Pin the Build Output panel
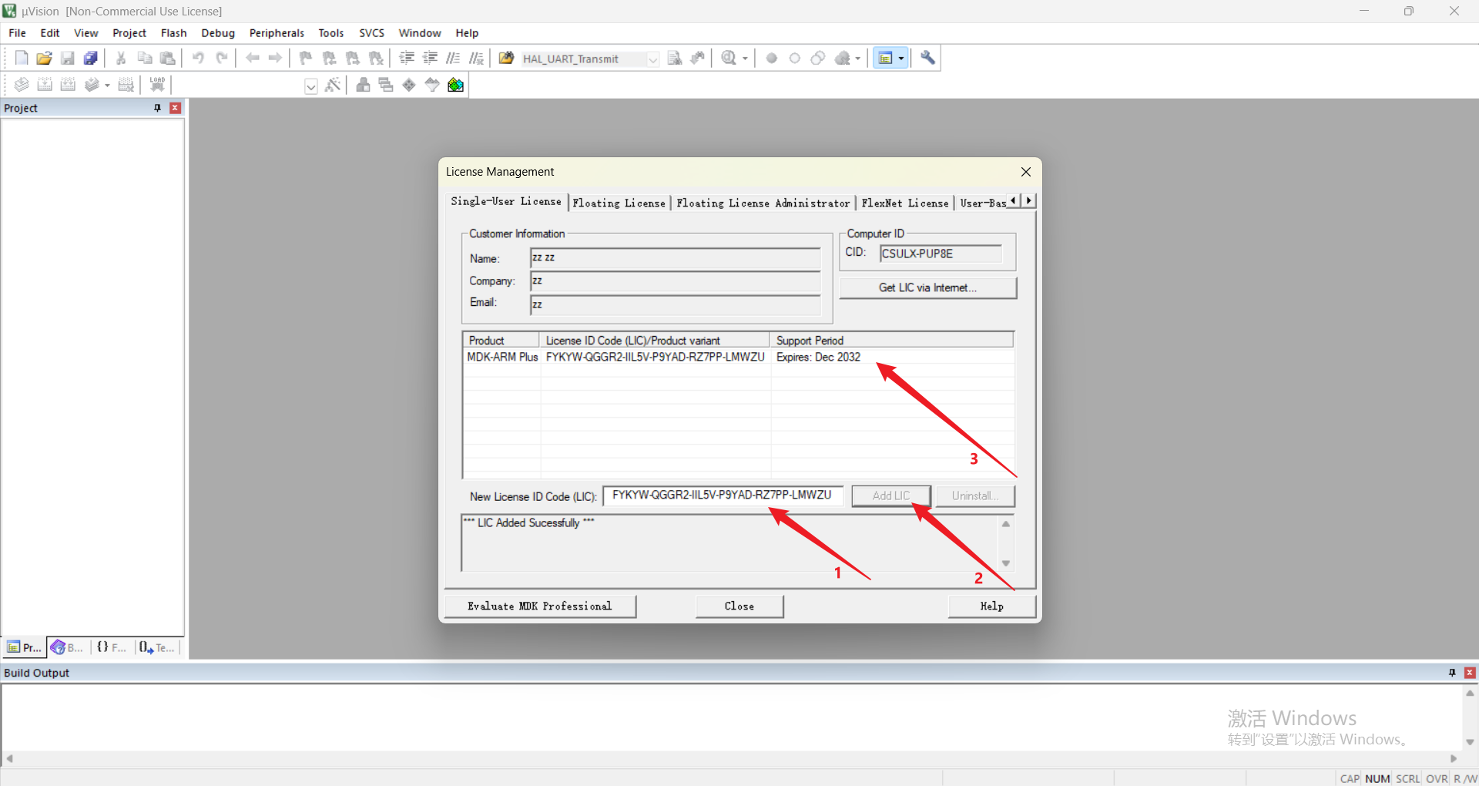The height and width of the screenshot is (786, 1479). tap(1452, 673)
